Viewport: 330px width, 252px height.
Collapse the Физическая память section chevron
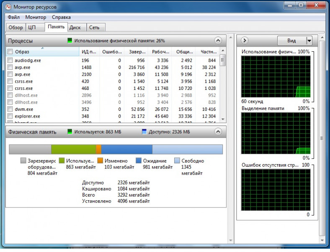point(218,131)
